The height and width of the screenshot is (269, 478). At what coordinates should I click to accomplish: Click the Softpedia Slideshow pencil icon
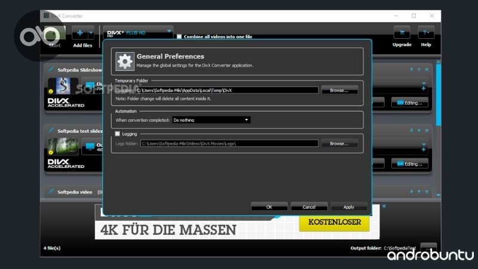point(51,69)
